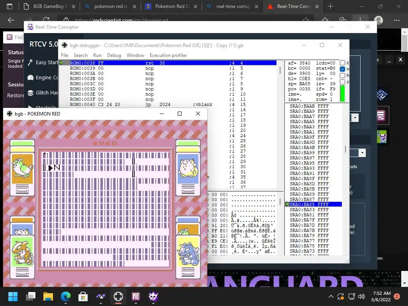Open Task View from the taskbar
Viewport: 408px width, 306px height.
(x=31, y=296)
